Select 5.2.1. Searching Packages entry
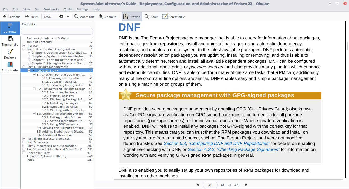349x189 pixels. point(60,92)
